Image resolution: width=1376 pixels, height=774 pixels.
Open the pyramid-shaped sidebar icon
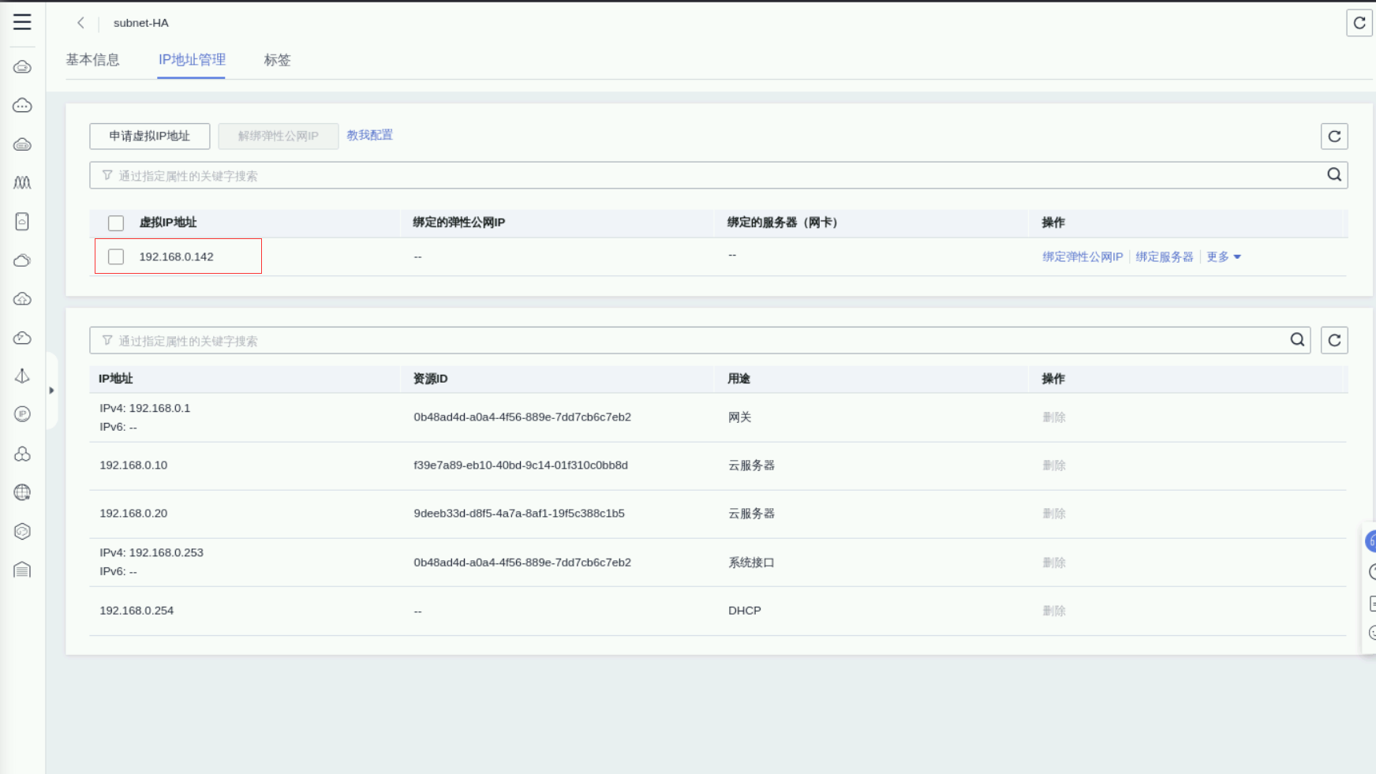click(22, 376)
